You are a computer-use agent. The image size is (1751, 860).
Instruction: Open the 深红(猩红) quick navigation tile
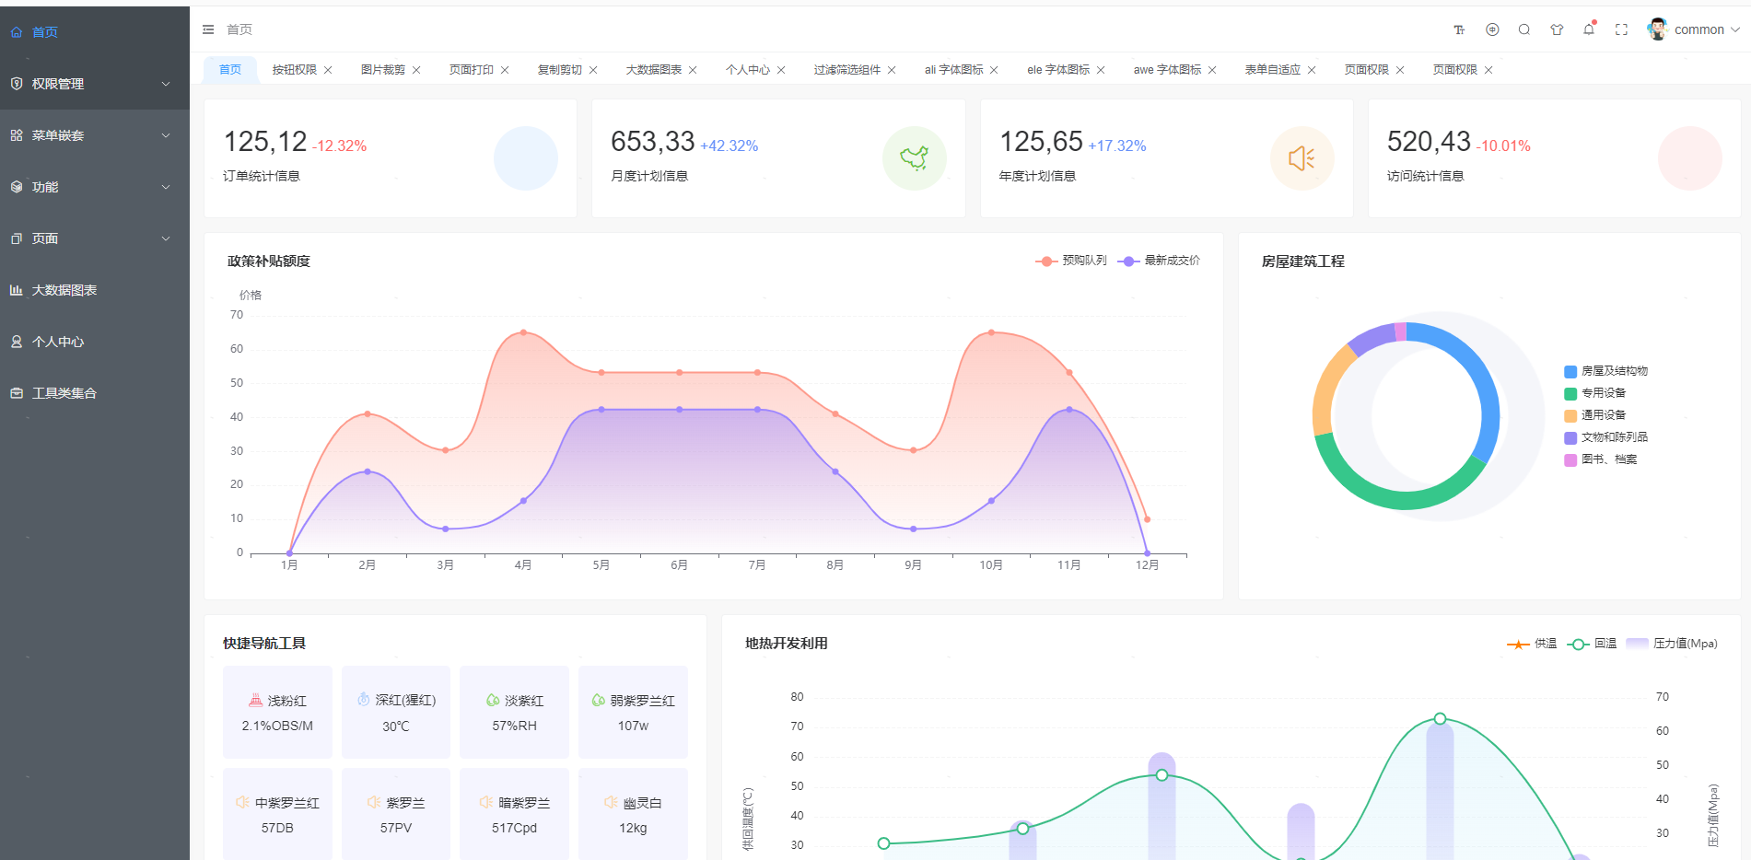pos(396,713)
